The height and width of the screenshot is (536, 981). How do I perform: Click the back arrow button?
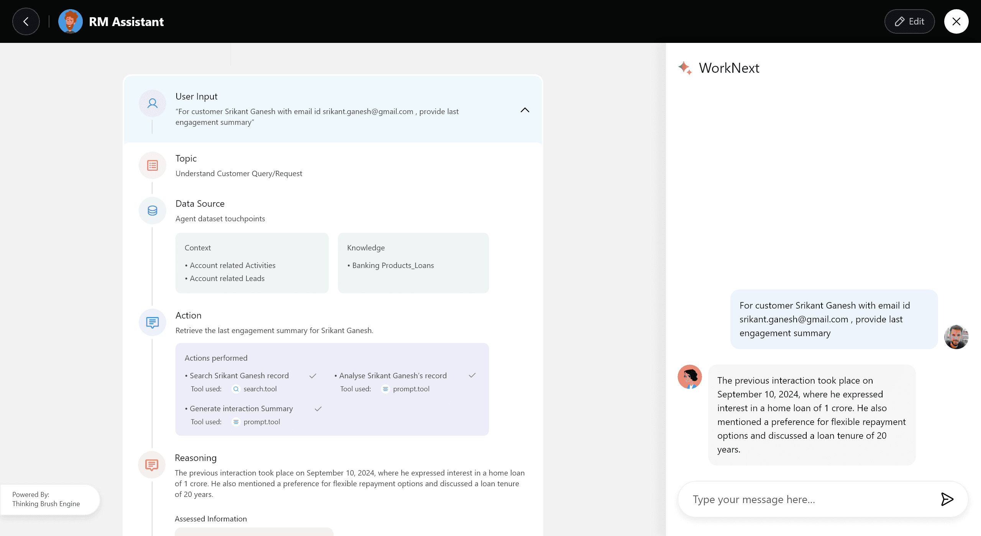point(26,21)
